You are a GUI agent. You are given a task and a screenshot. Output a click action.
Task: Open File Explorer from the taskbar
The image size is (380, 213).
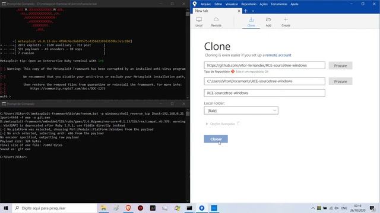[103, 208]
